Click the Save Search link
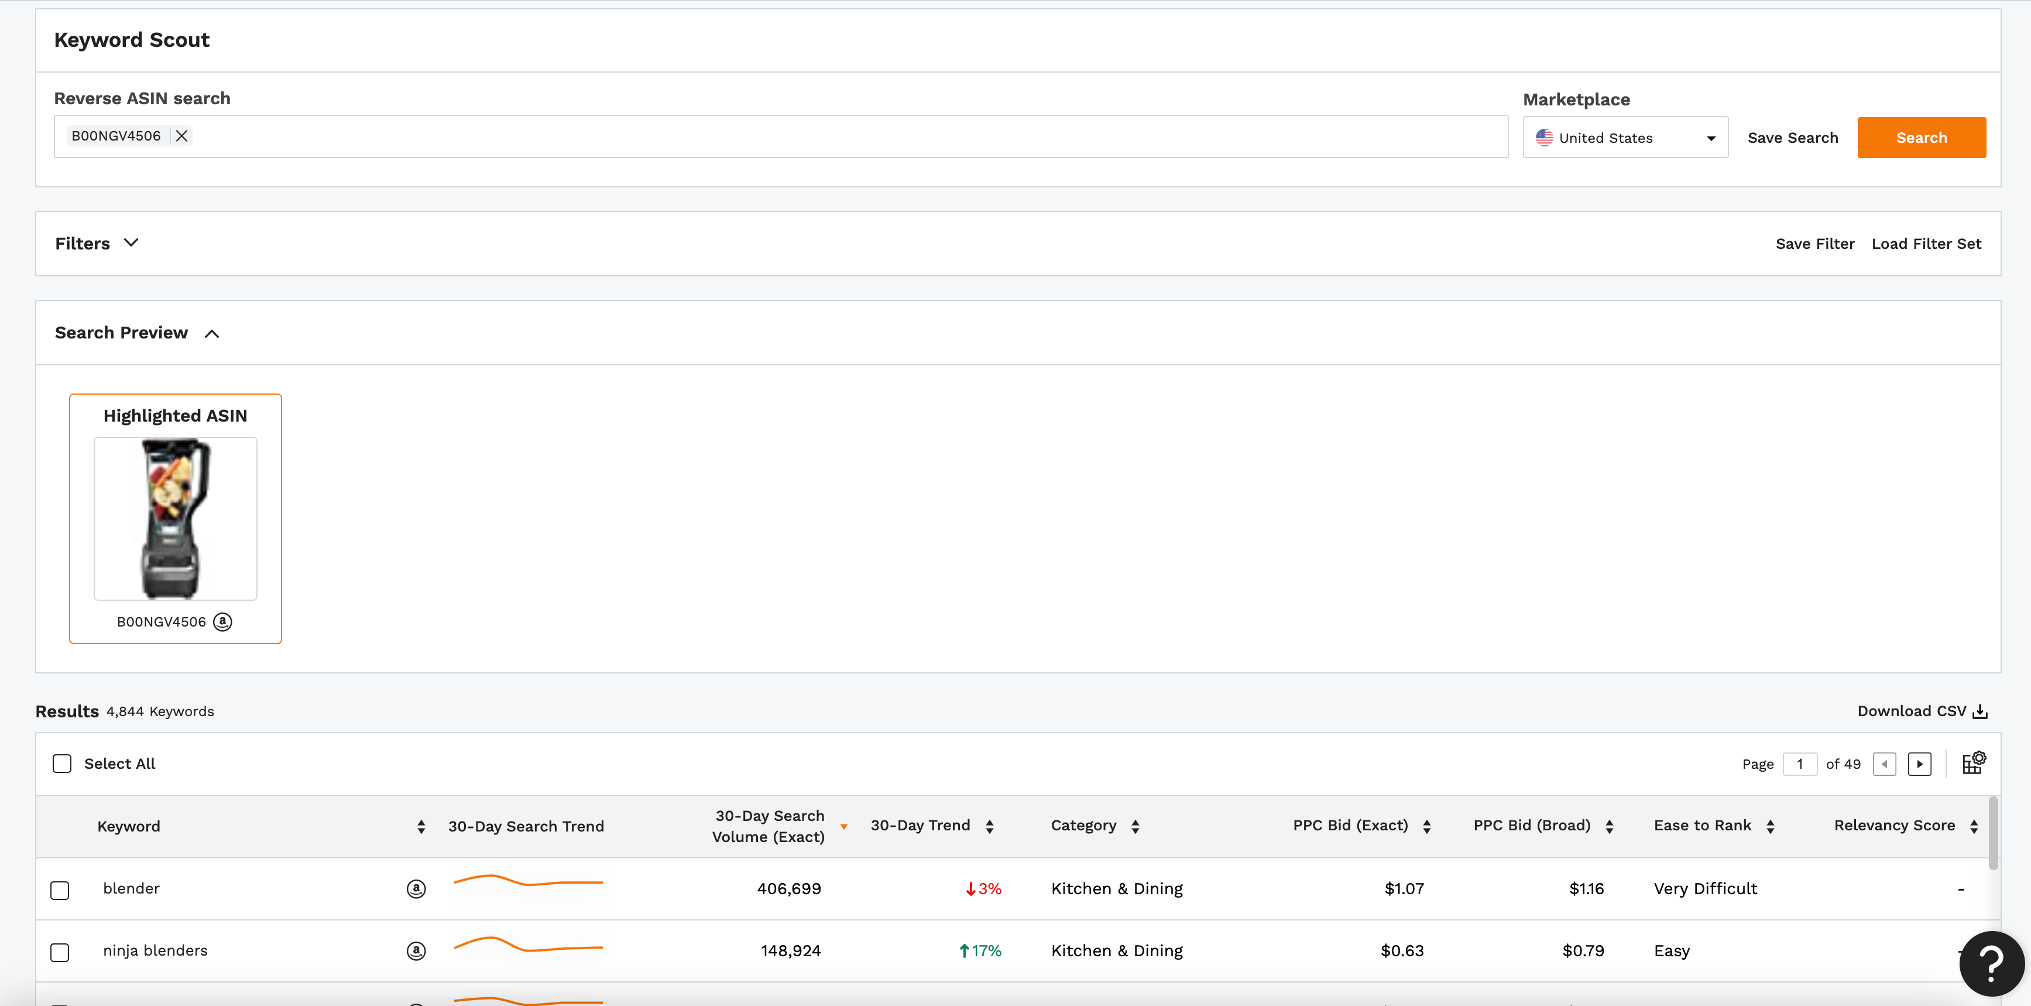The image size is (2031, 1006). (x=1792, y=138)
